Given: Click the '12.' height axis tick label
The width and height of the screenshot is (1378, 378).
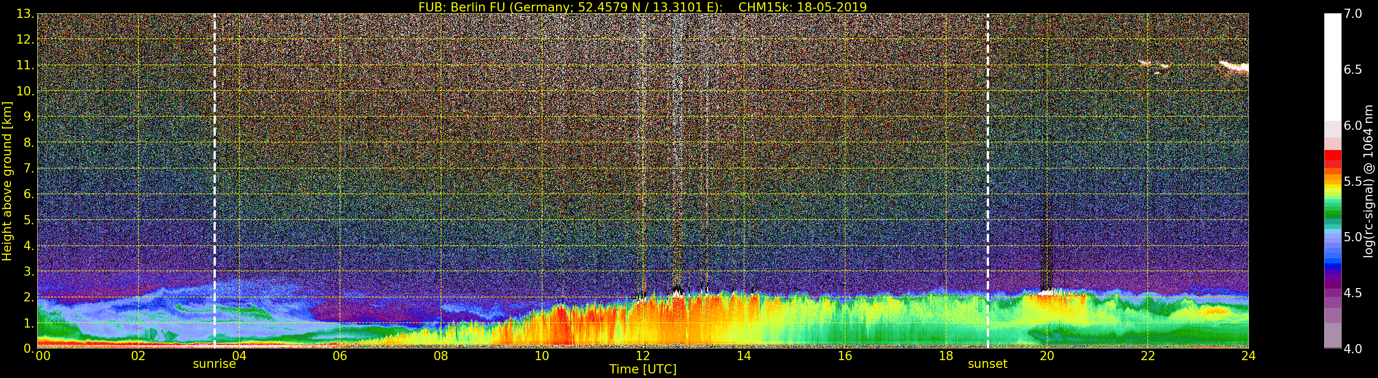Looking at the screenshot, I should (x=25, y=39).
